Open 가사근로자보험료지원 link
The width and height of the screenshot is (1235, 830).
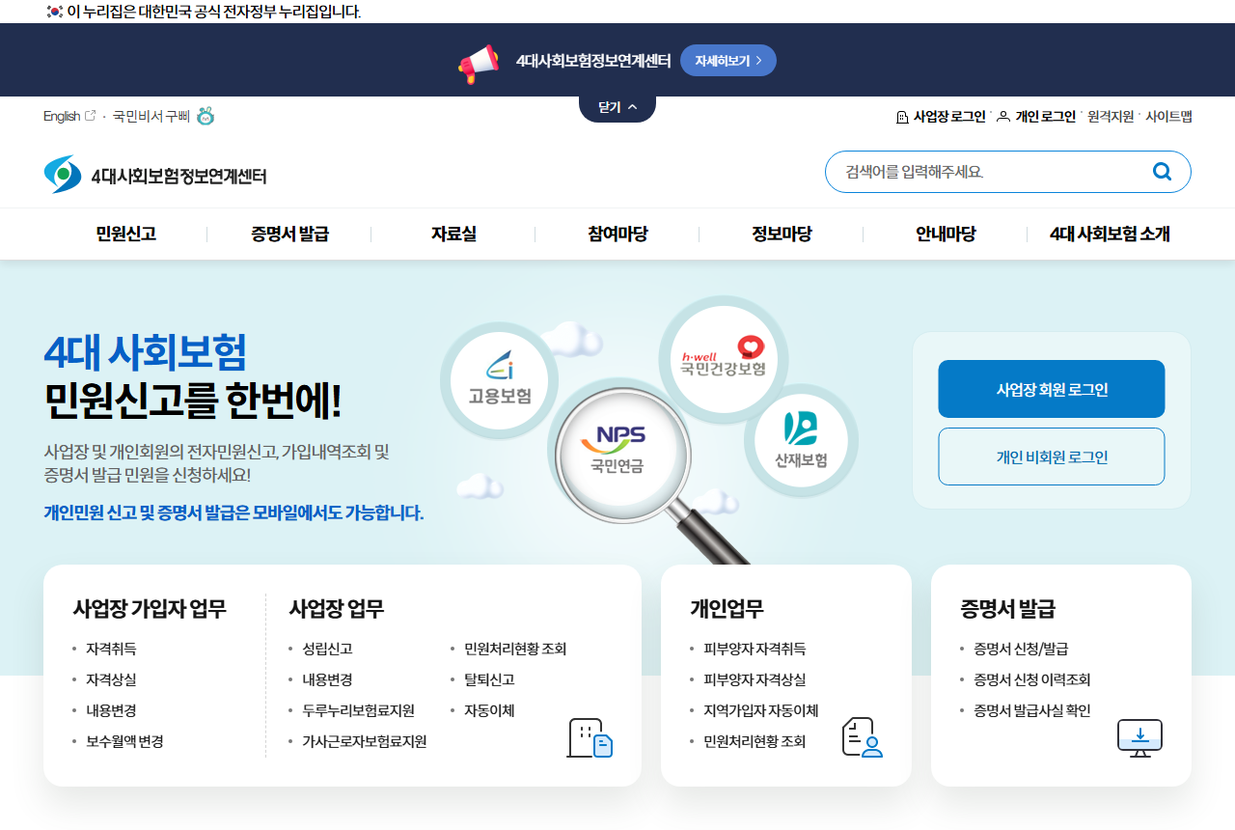click(x=364, y=741)
